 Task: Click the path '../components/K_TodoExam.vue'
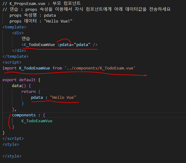[100, 68]
